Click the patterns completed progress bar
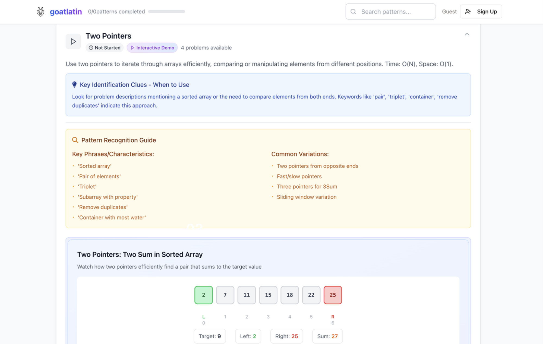Viewport: 543px width, 344px height. point(166,12)
